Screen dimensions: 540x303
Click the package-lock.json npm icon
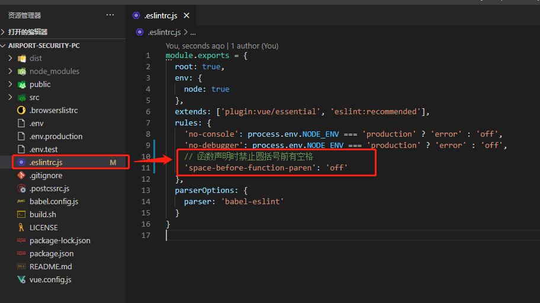point(21,240)
